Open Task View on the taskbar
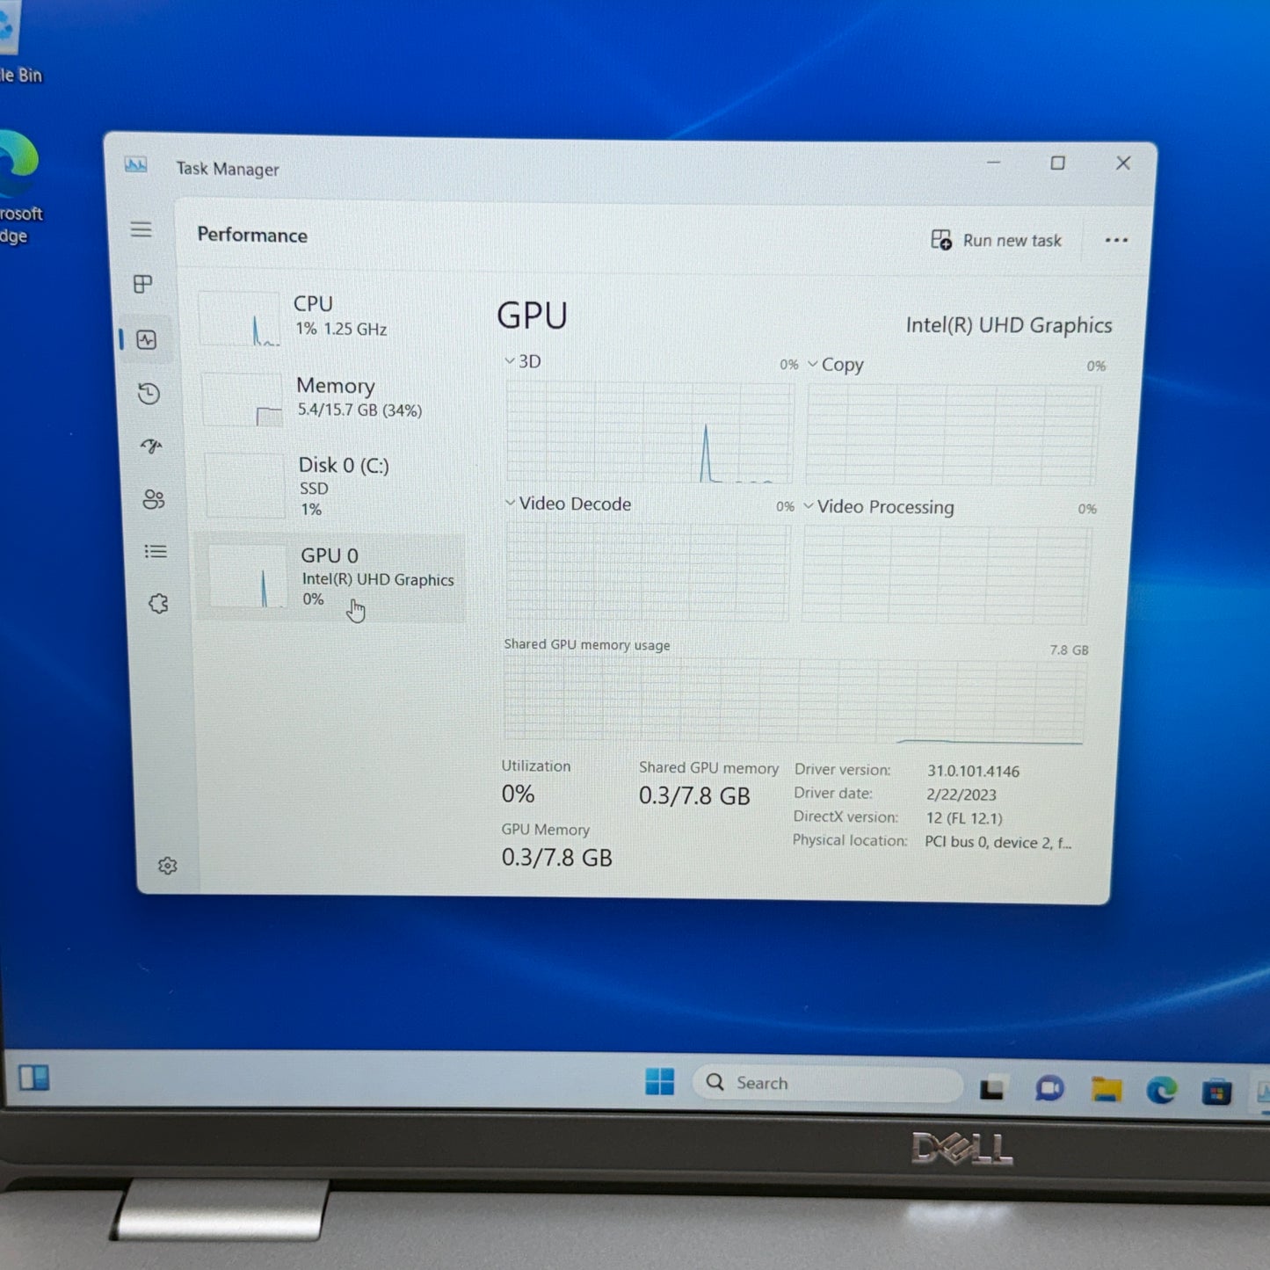Image resolution: width=1270 pixels, height=1270 pixels. (x=992, y=1088)
